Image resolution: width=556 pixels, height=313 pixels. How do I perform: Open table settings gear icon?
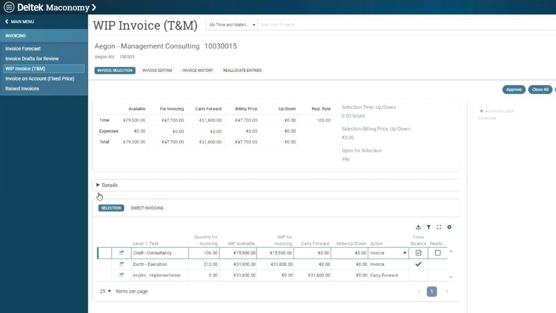pos(449,227)
